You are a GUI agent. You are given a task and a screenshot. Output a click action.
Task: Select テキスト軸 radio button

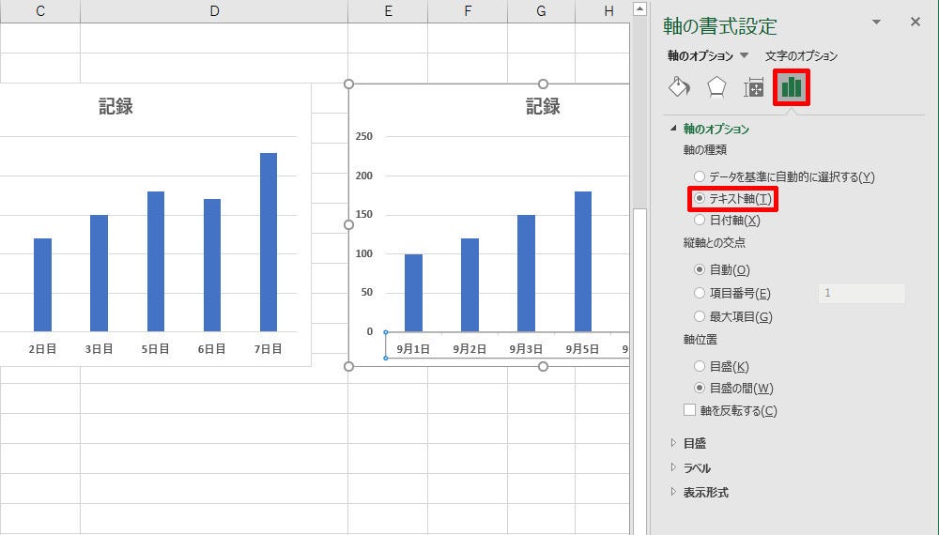700,198
